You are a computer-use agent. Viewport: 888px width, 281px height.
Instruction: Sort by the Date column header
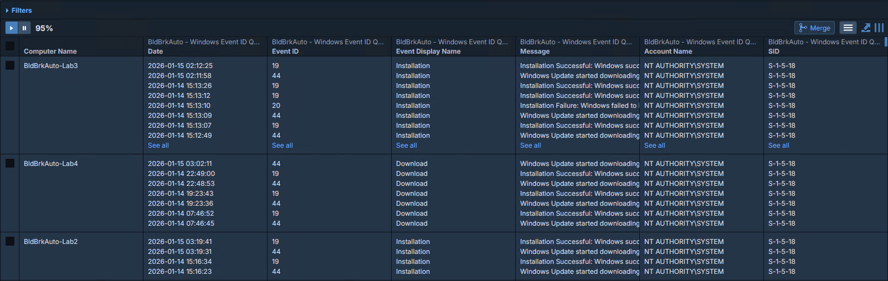[x=156, y=51]
